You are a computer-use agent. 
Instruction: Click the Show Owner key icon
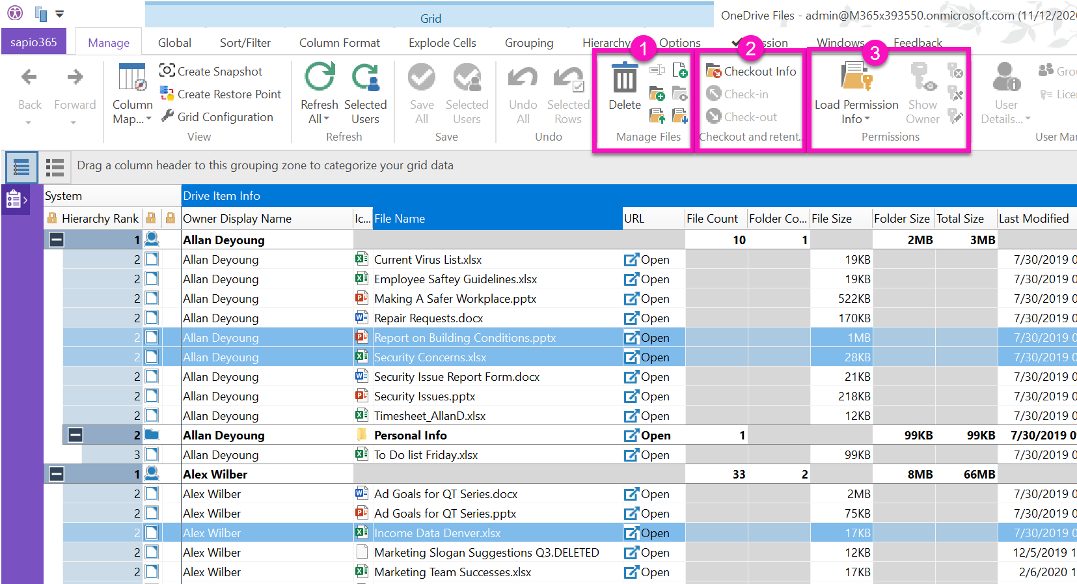coord(923,77)
